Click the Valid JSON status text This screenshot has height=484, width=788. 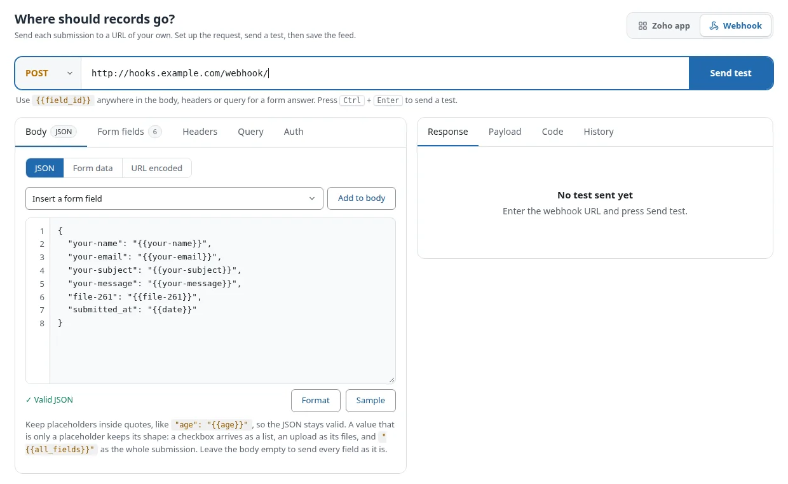click(50, 400)
